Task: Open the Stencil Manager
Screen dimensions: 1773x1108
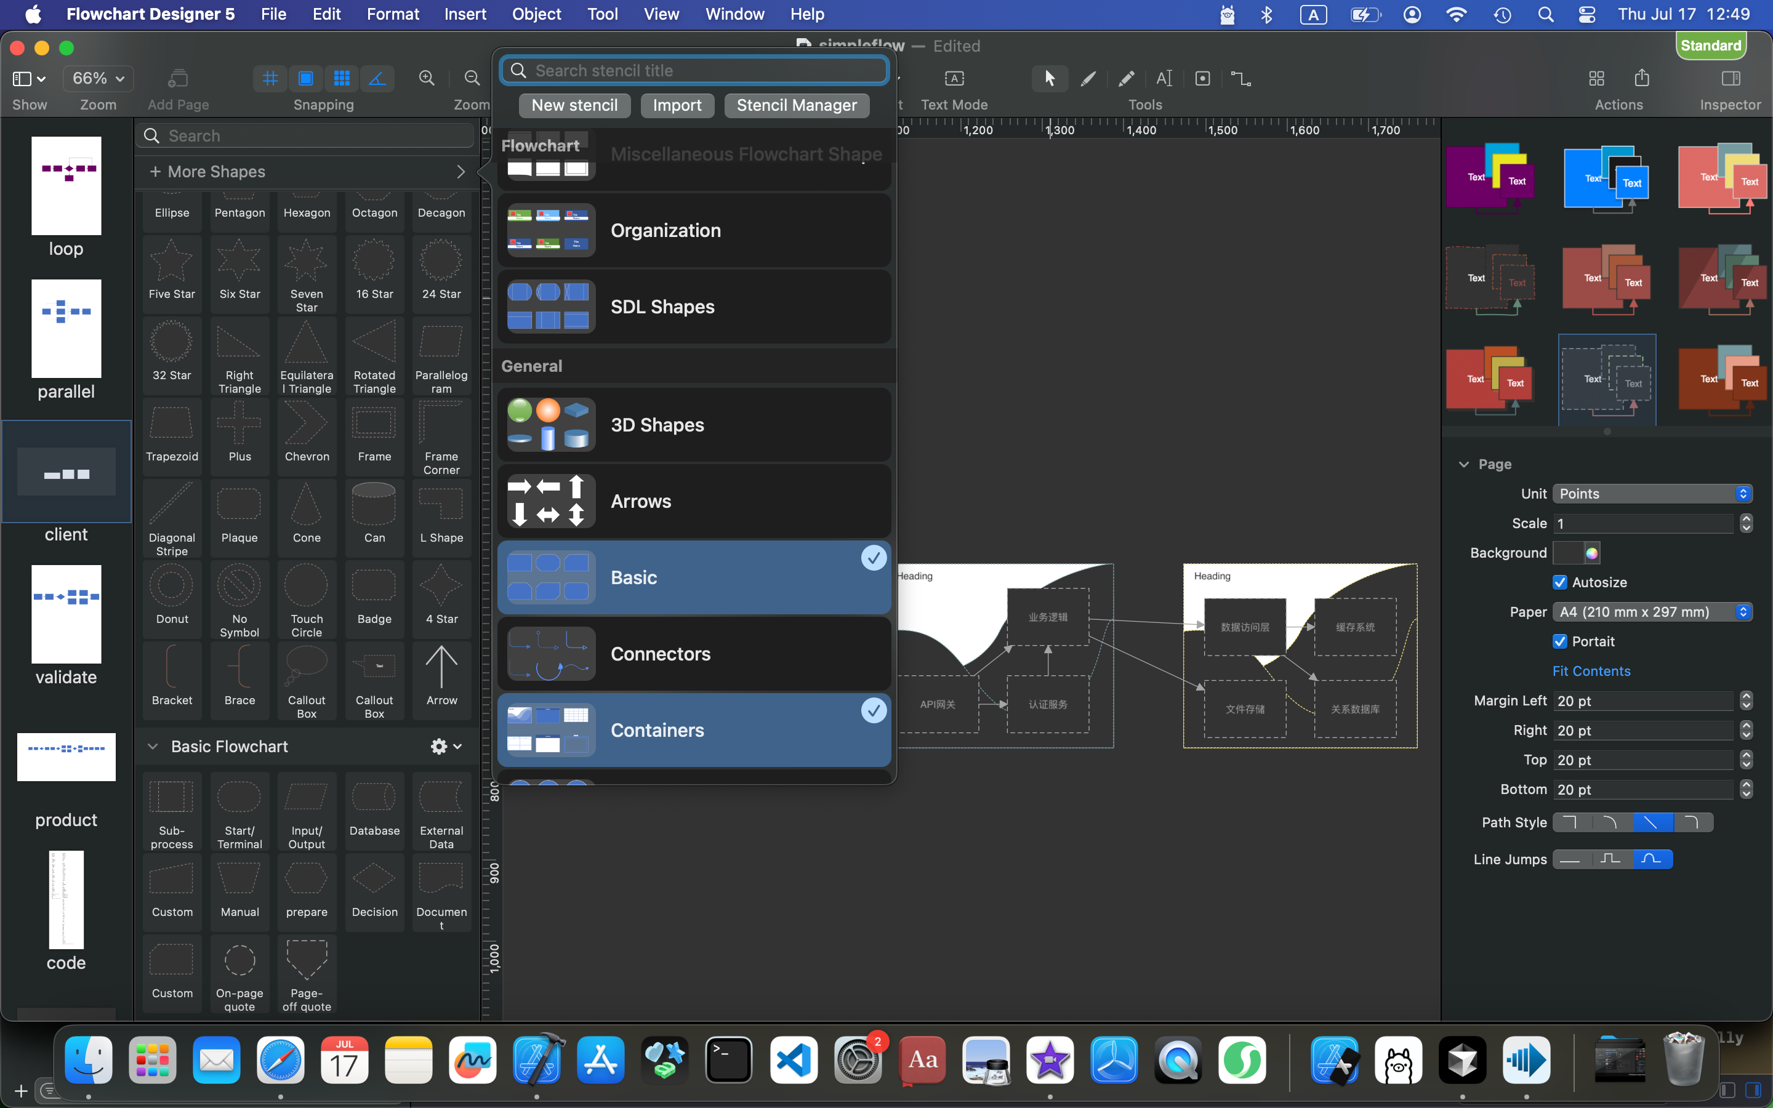Action: pos(797,105)
